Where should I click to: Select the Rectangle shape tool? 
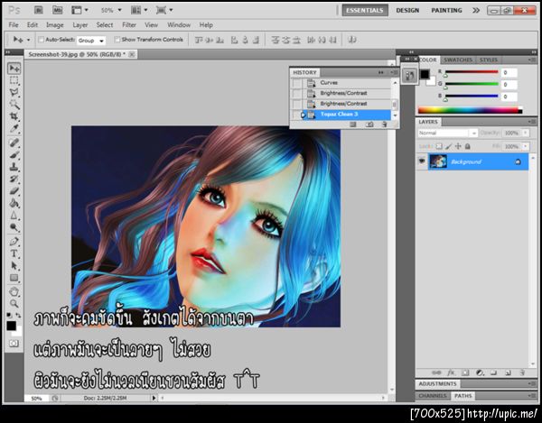click(x=14, y=278)
